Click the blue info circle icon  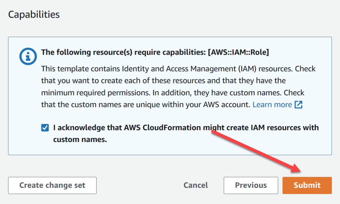(28, 56)
